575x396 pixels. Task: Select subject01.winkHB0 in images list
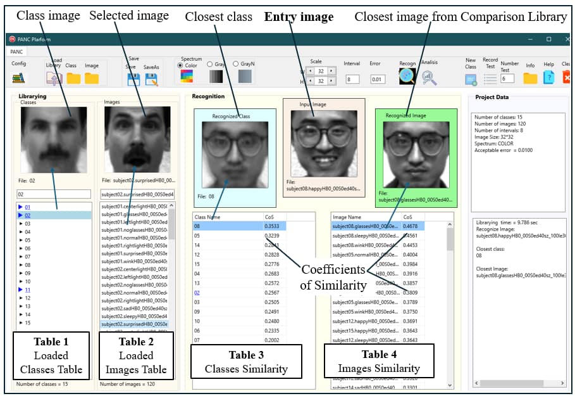pos(134,262)
